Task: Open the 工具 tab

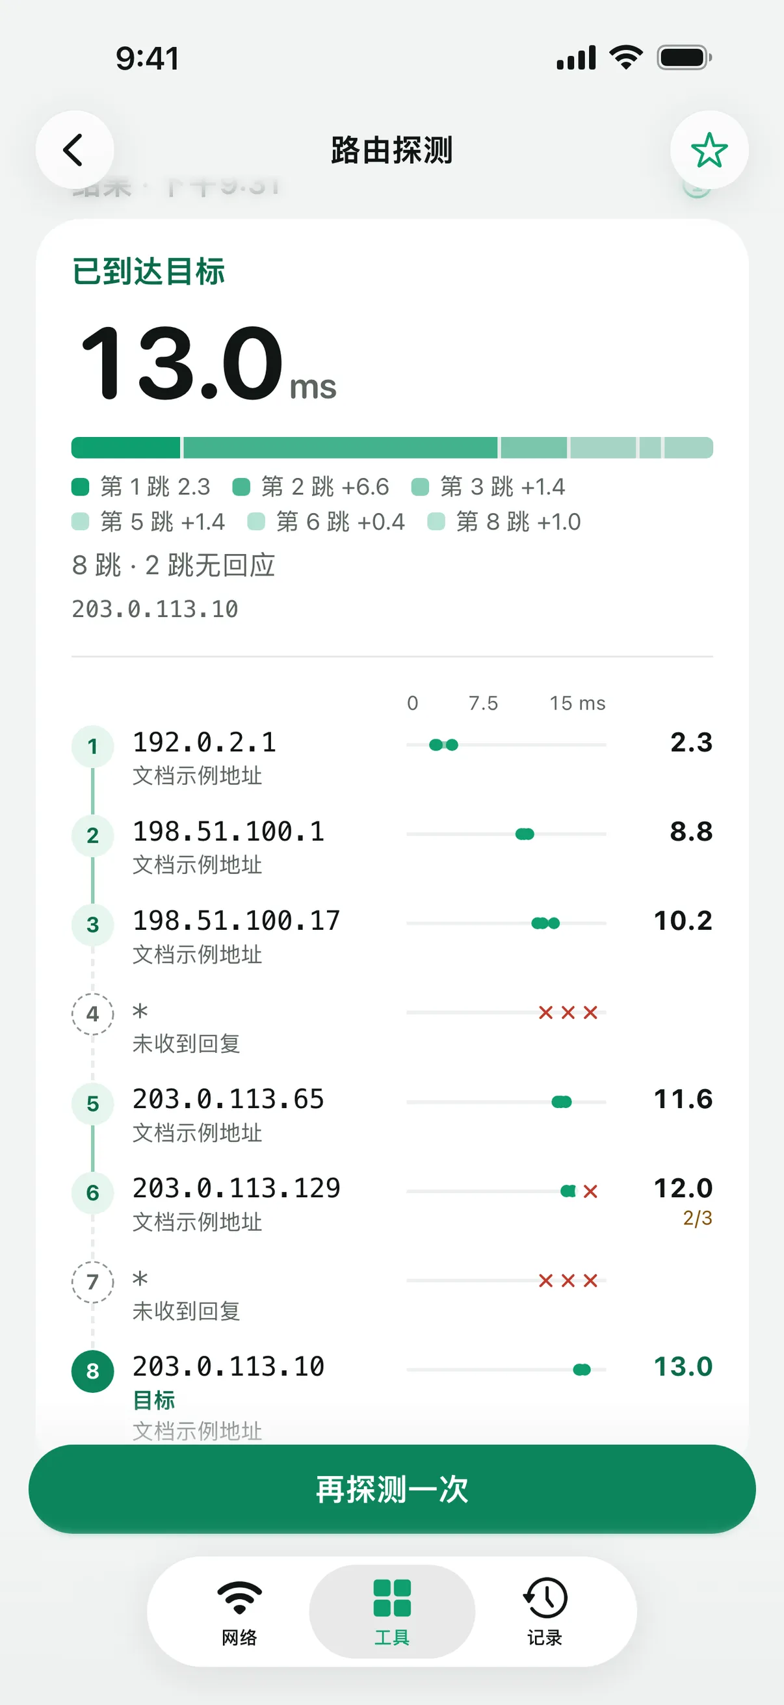Action: pyautogui.click(x=391, y=1613)
